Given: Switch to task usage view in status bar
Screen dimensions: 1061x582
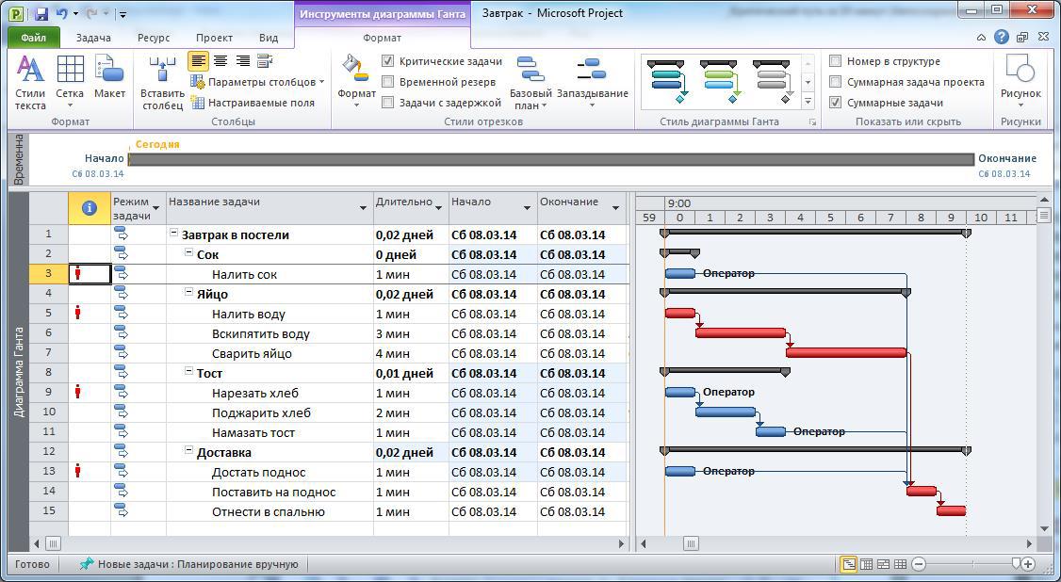Looking at the screenshot, I should point(866,564).
